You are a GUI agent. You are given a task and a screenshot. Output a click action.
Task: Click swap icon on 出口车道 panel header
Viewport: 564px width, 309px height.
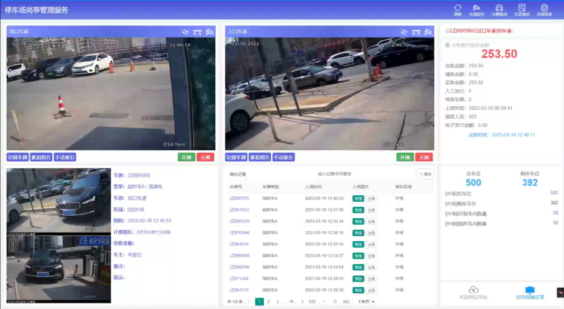[186, 32]
